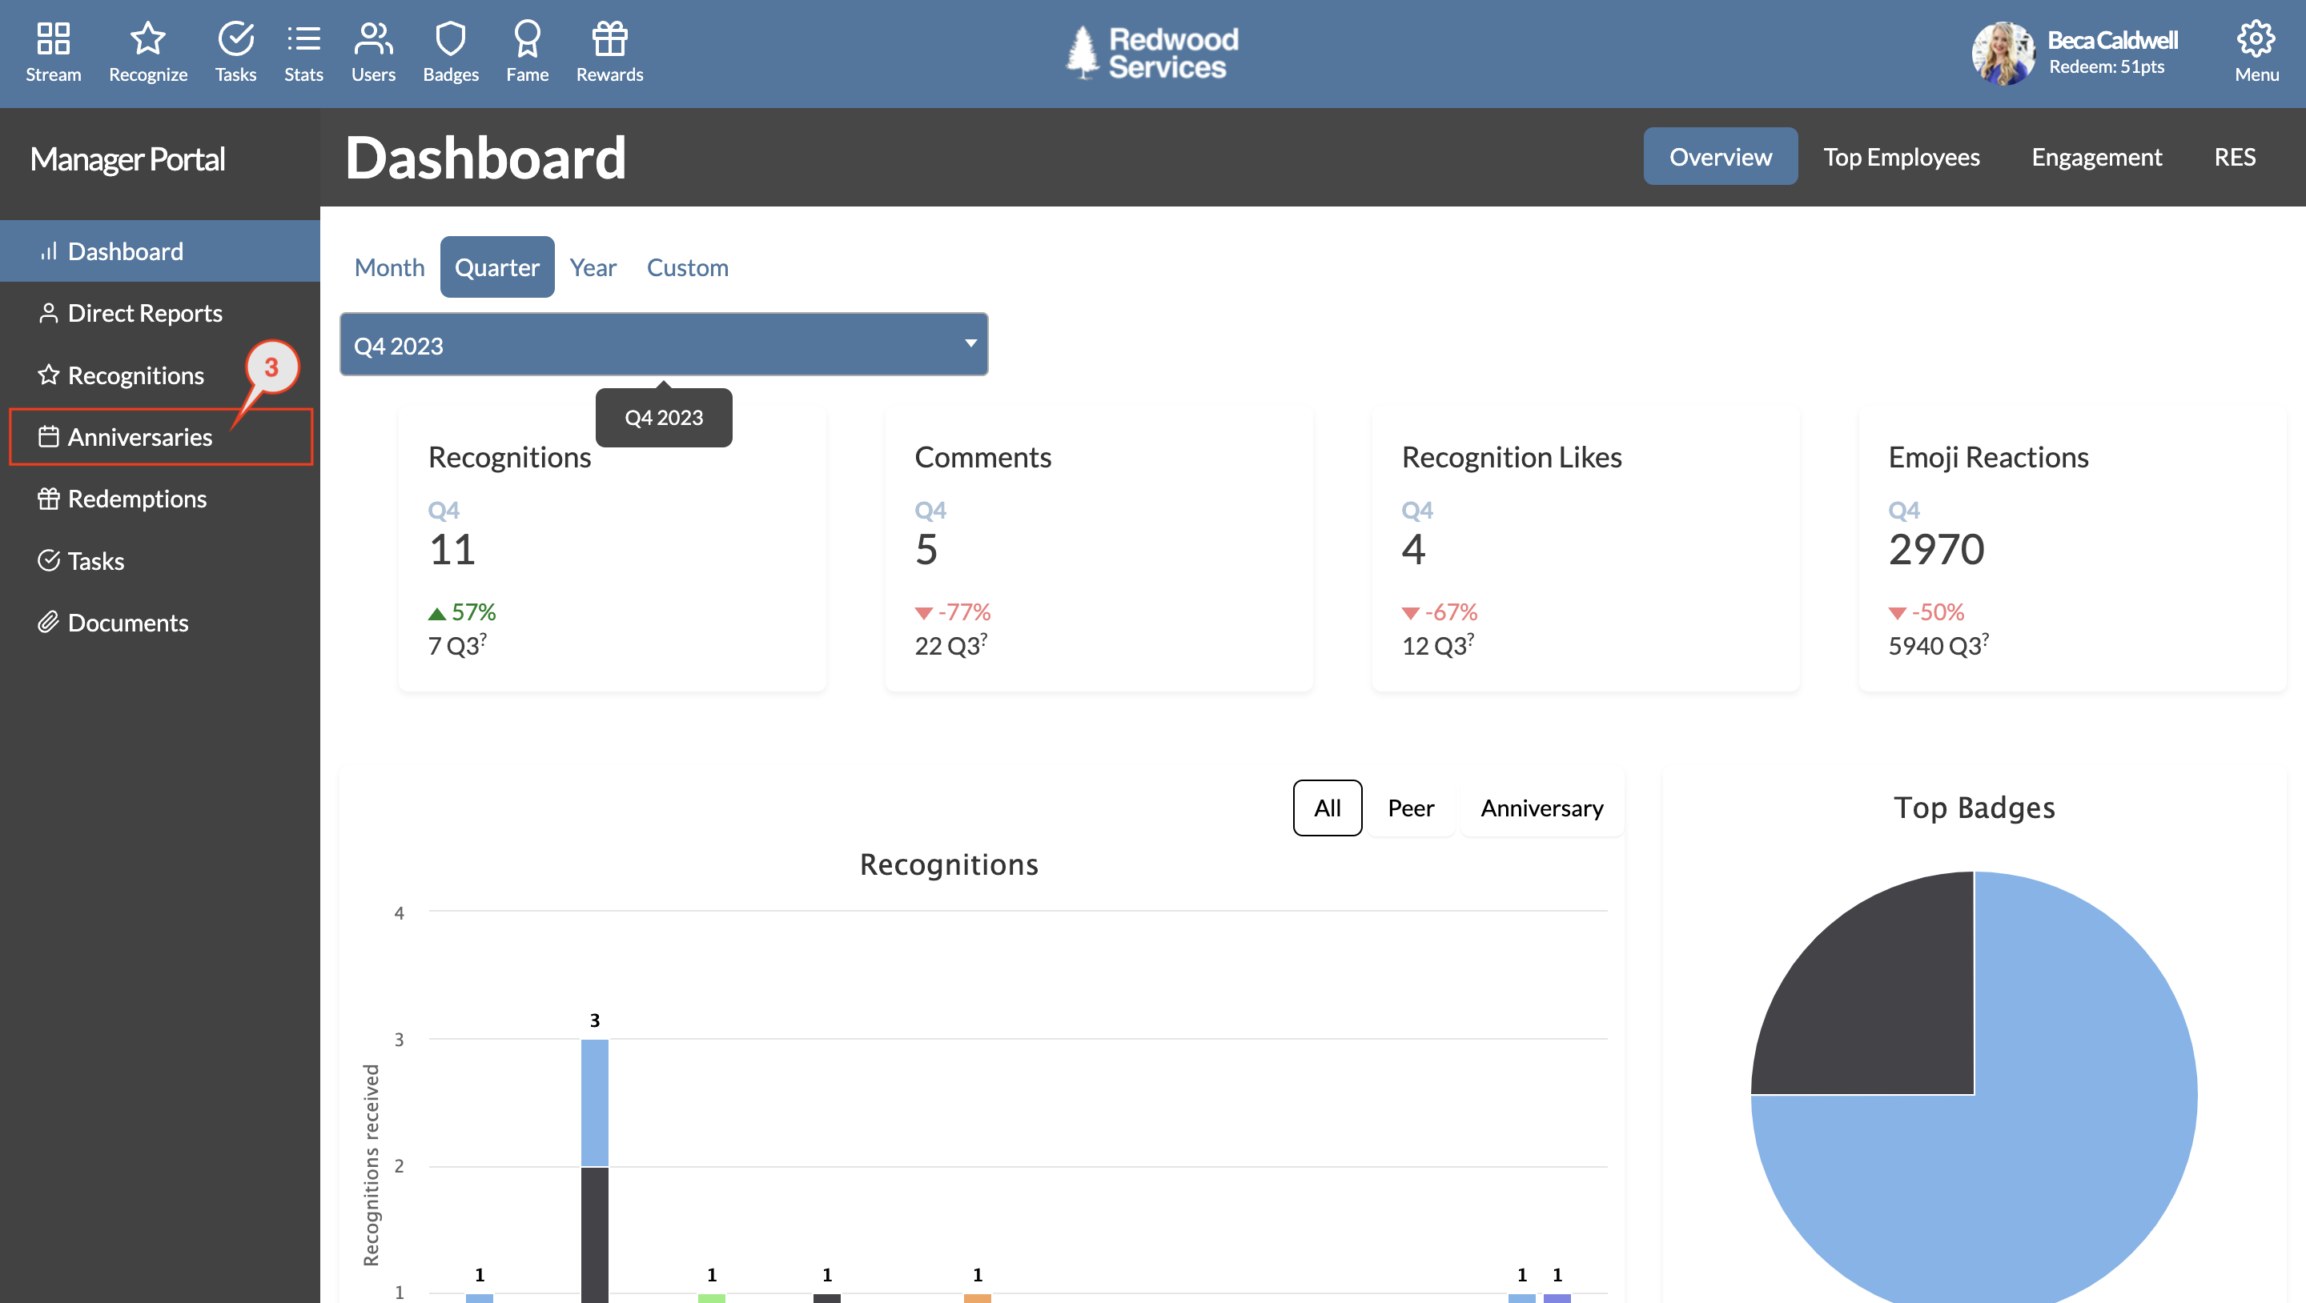Click the Emoji Reactions value 2970
Screen dimensions: 2306x1303
pos(1936,548)
